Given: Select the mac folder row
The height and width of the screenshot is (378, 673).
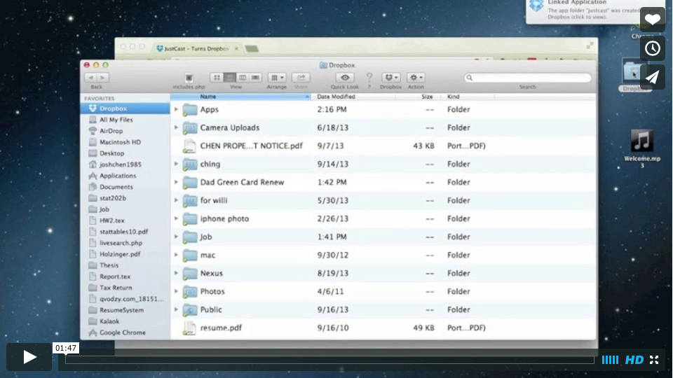Looking at the screenshot, I should coord(383,255).
